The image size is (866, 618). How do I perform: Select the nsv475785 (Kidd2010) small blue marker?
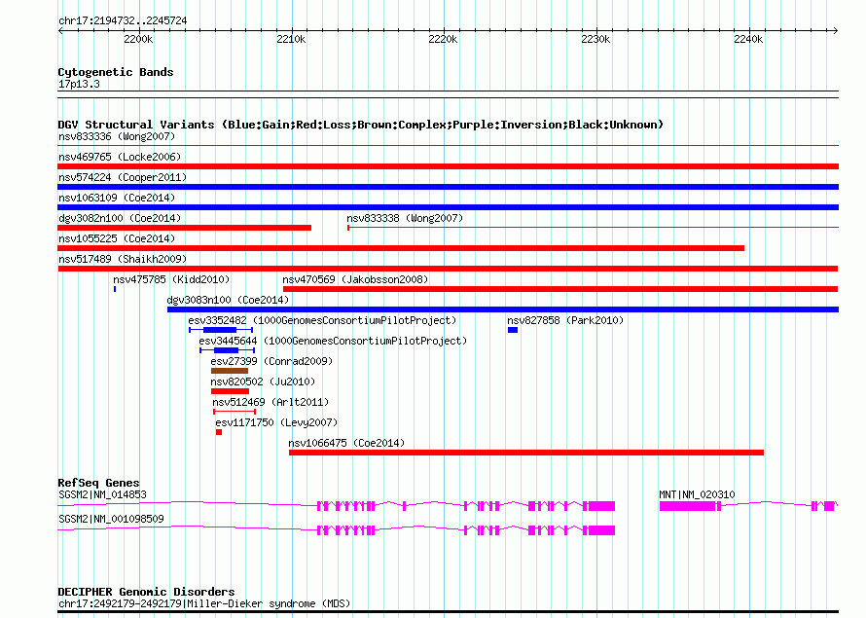click(115, 289)
